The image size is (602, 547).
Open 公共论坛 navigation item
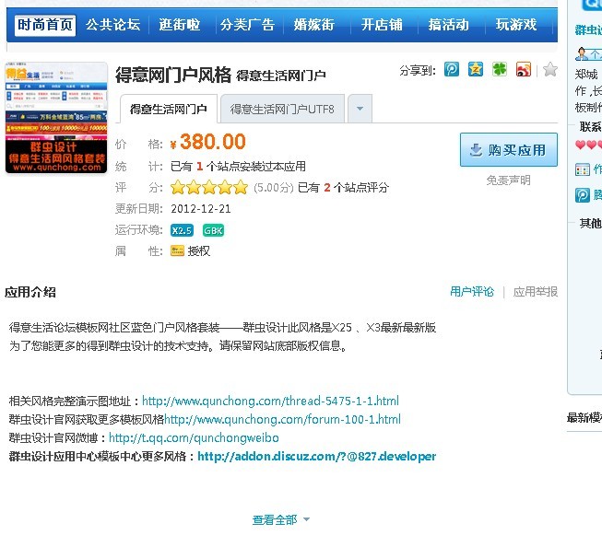click(112, 25)
